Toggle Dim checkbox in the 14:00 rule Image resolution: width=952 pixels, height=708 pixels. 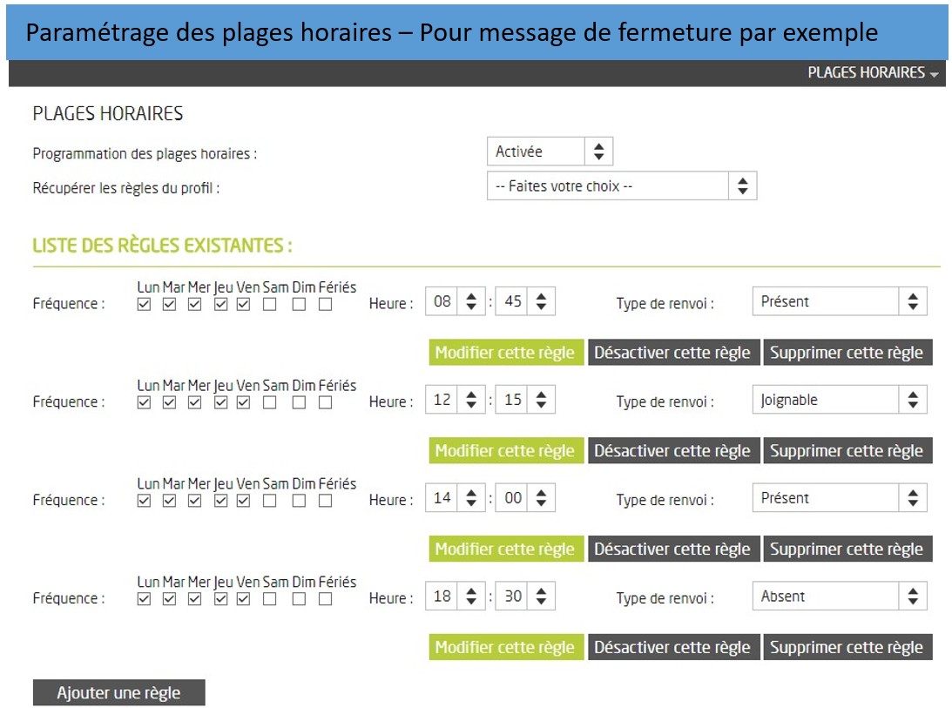(x=299, y=501)
